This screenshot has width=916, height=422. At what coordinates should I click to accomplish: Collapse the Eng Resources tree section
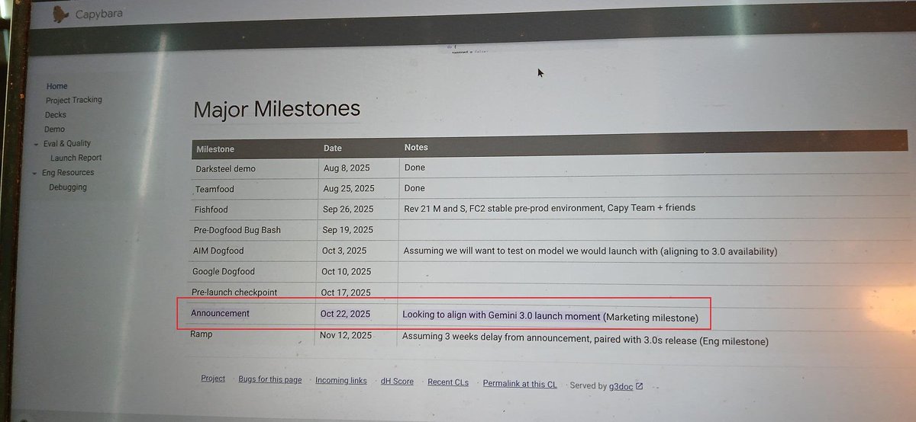point(34,173)
